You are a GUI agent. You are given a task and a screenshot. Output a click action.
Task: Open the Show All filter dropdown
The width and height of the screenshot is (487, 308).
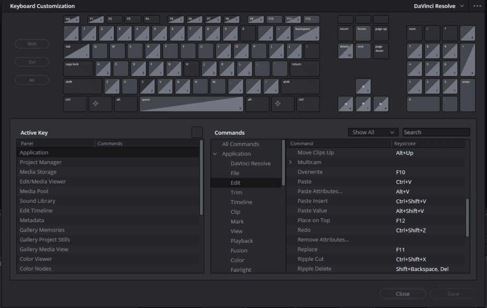(373, 132)
